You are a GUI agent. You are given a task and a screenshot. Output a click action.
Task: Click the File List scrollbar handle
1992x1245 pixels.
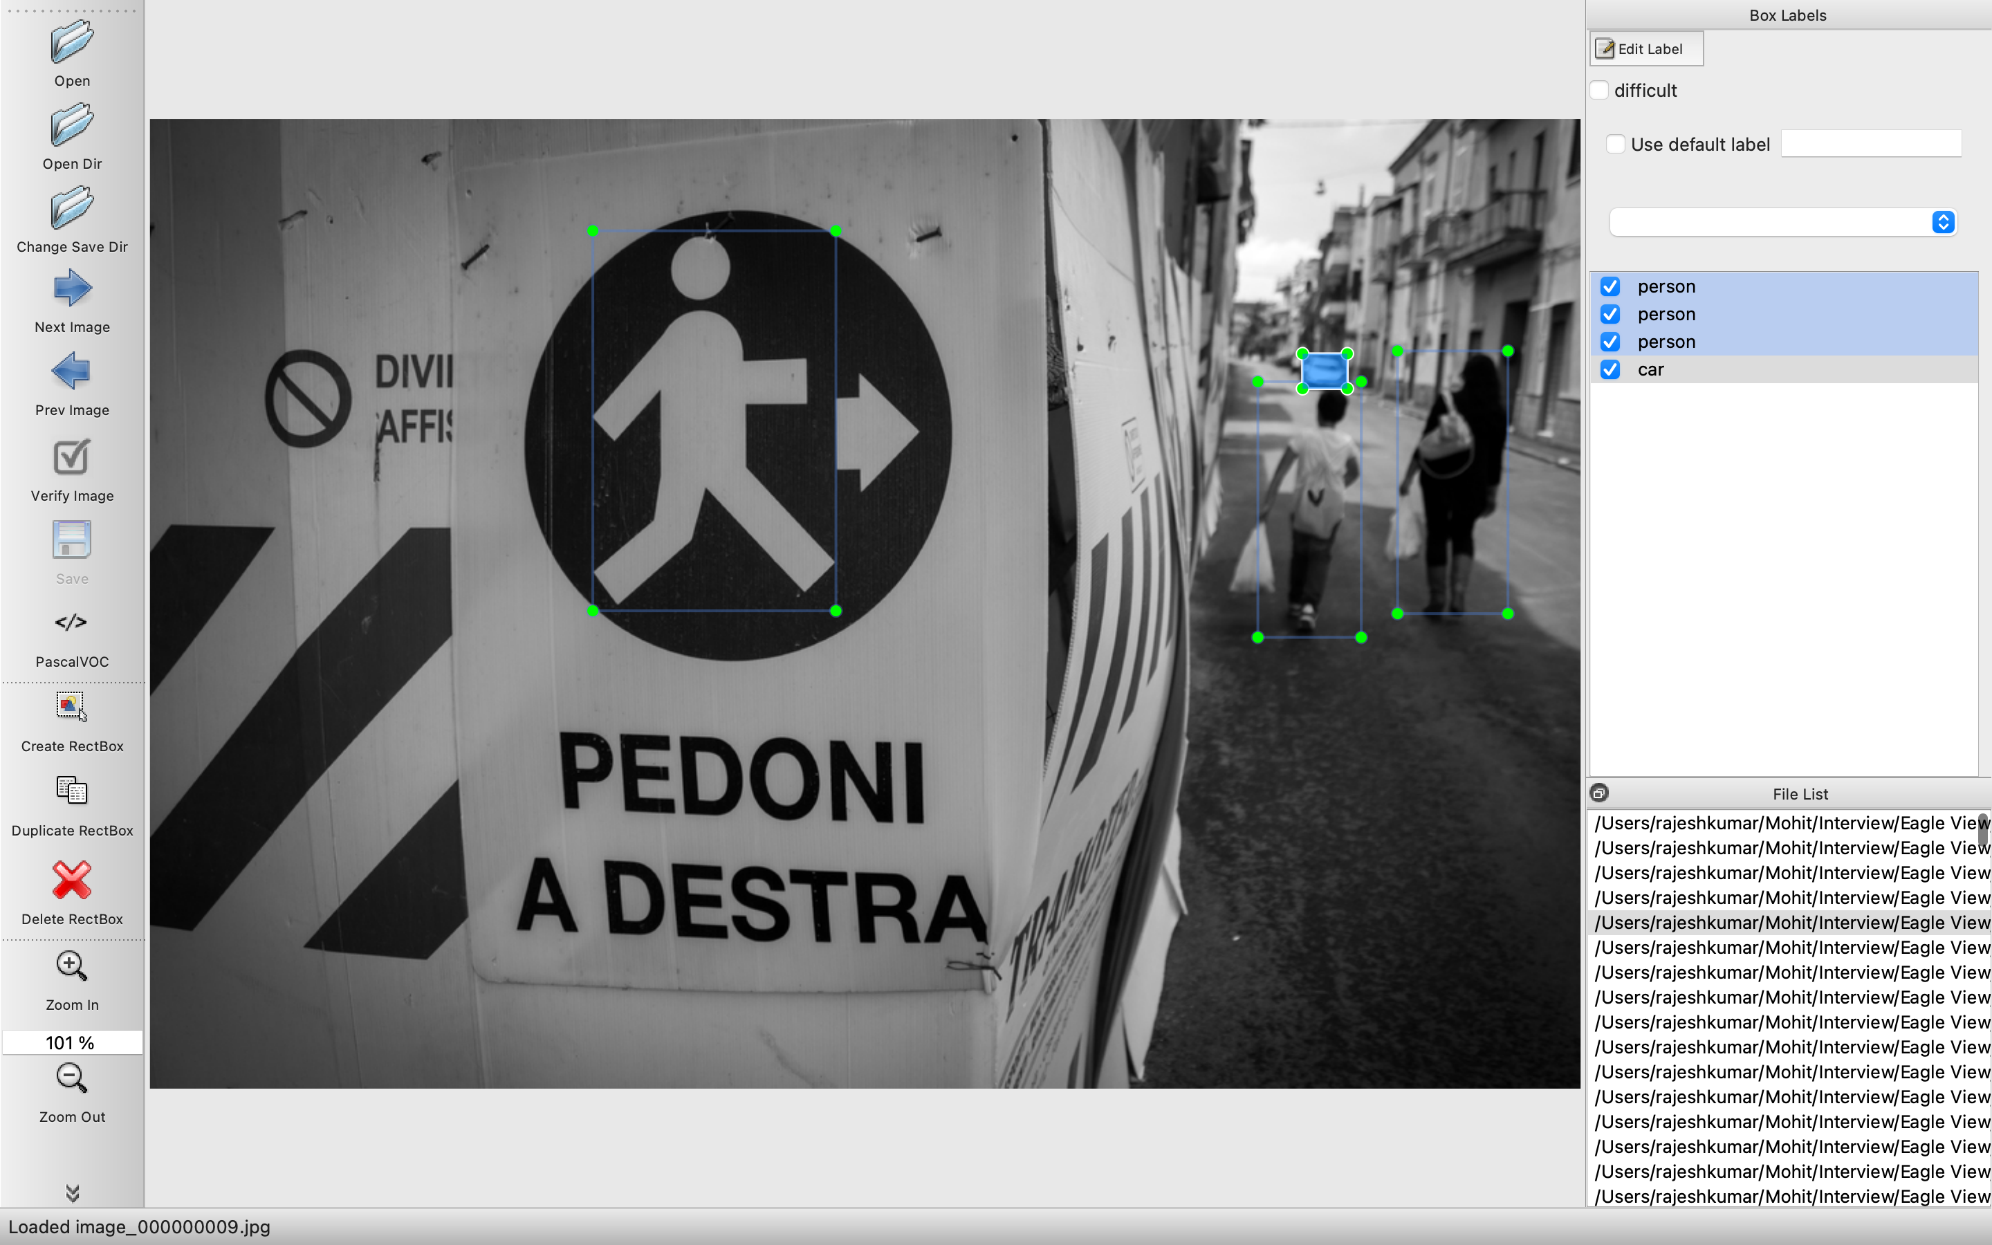click(x=1982, y=829)
